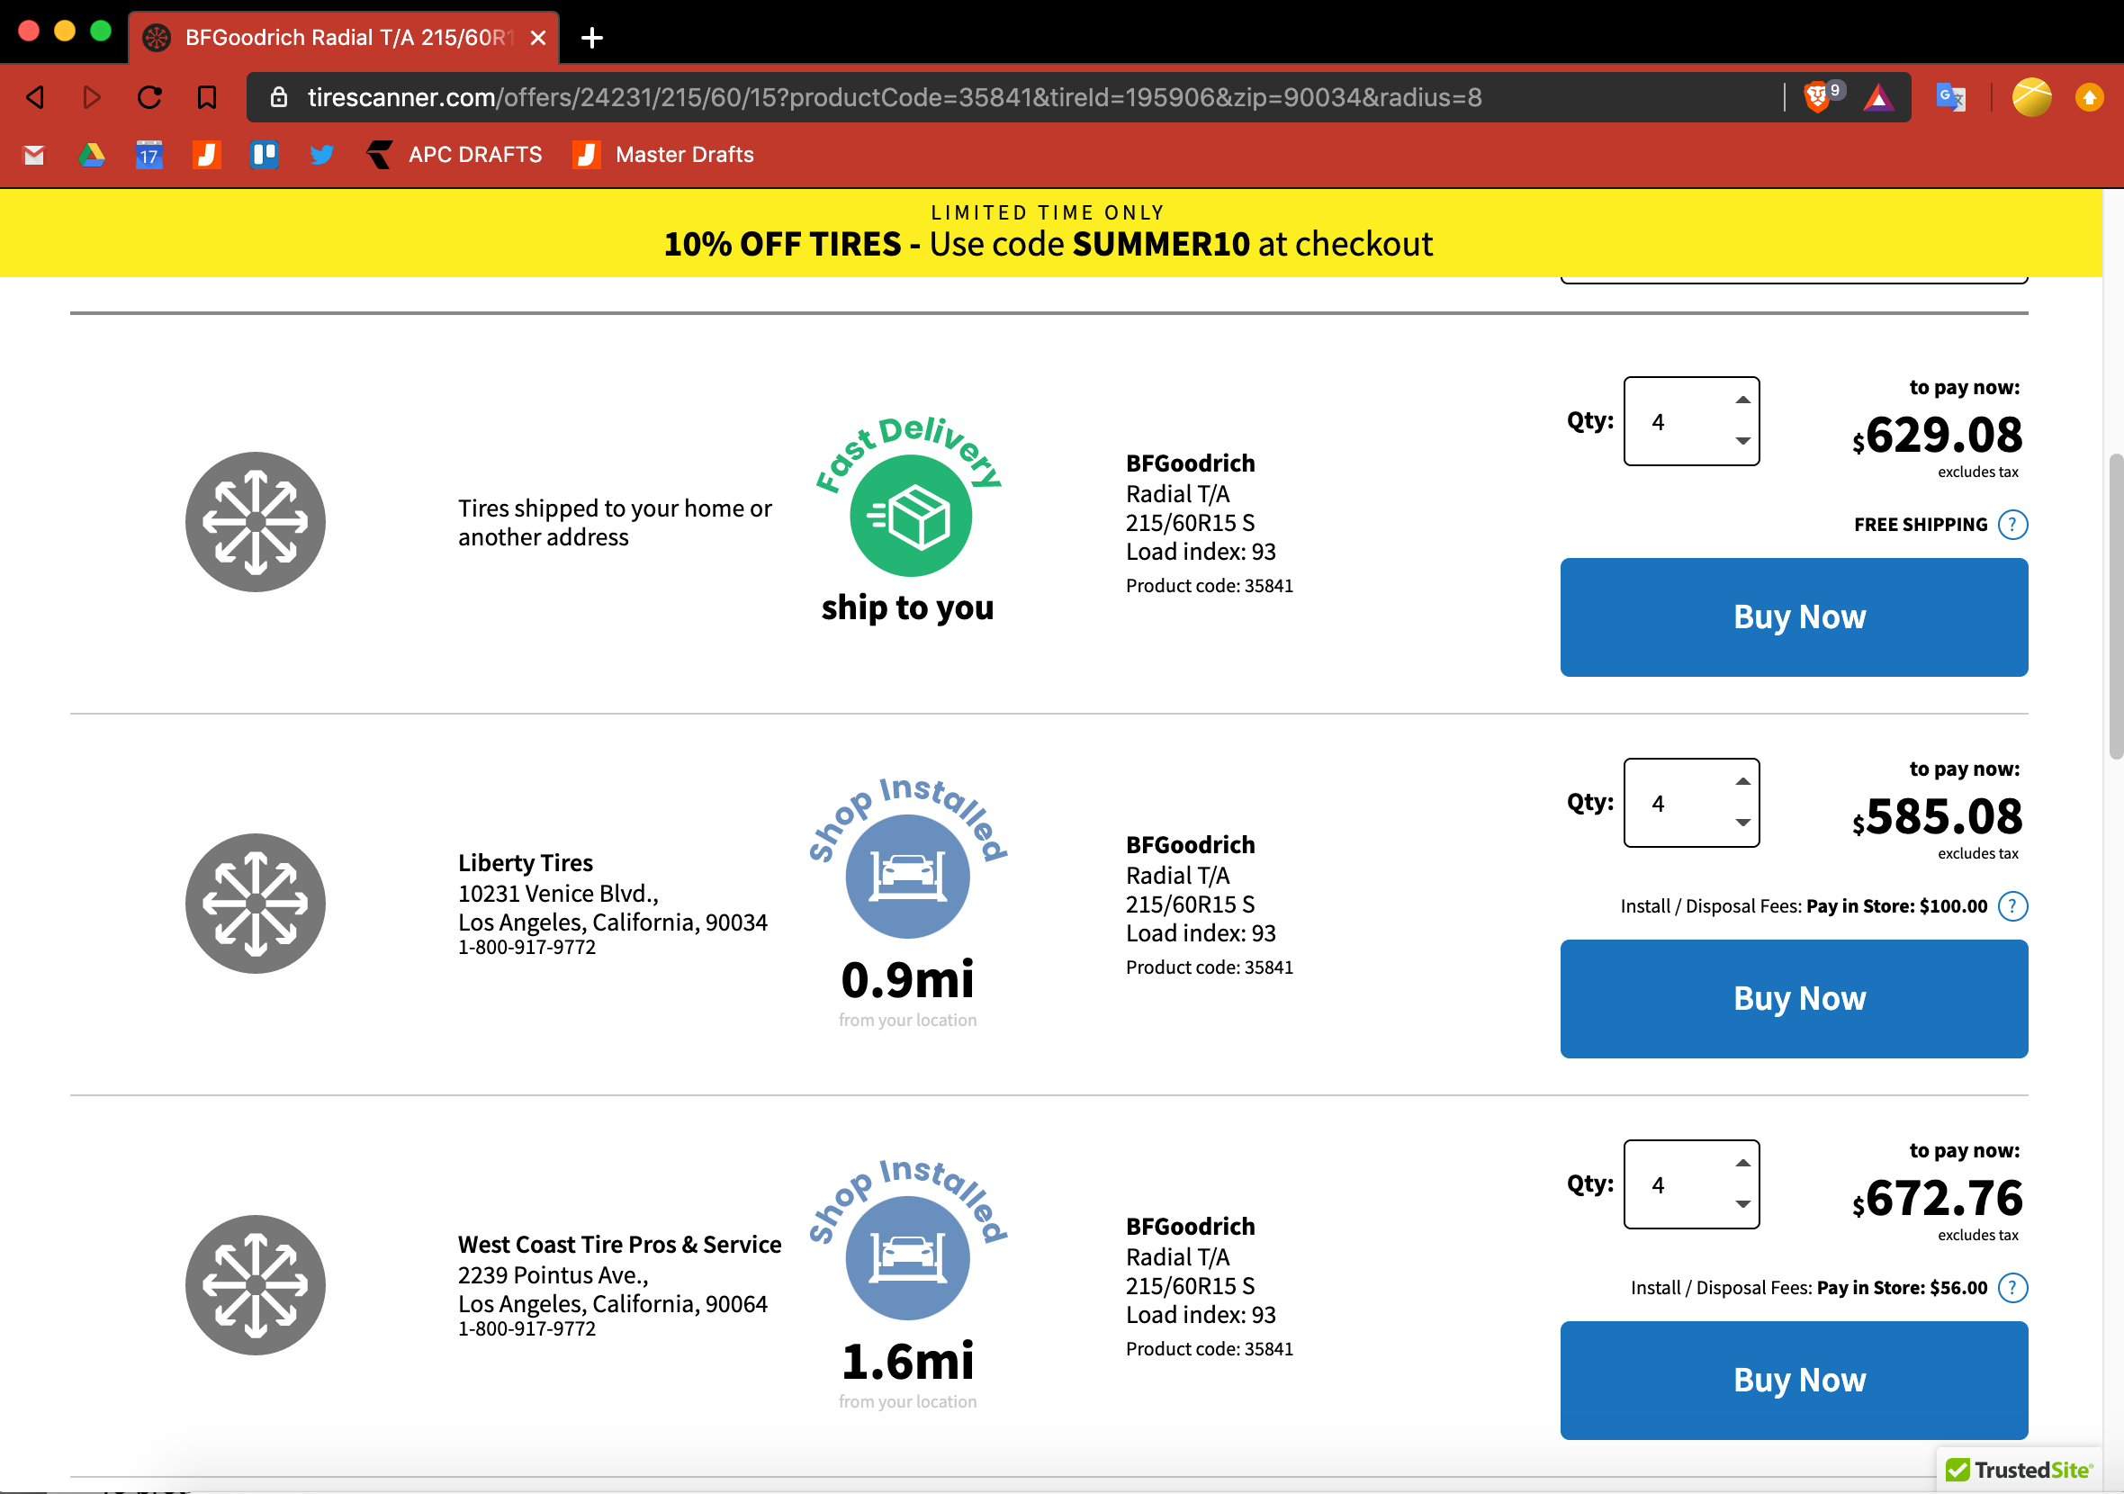Click the Trello bookmark icon
Screen dimensions: 2124x1494
pyautogui.click(x=265, y=155)
